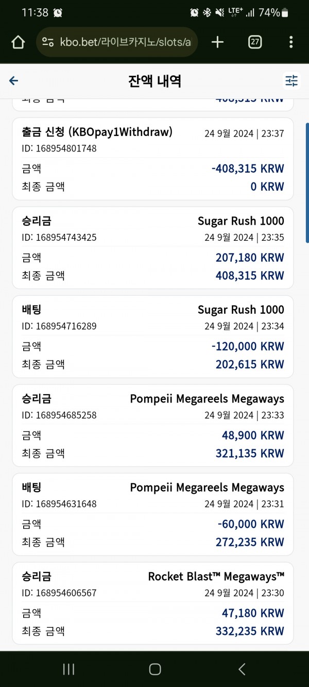Viewport: 309px width, 687px height.
Task: Select the Sugar Rush 1000 win entry
Action: pyautogui.click(x=153, y=248)
